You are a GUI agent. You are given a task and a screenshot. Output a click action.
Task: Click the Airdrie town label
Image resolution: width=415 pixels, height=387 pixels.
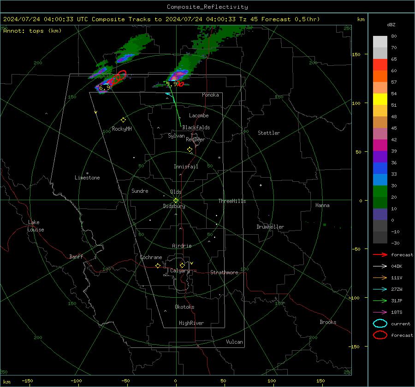click(182, 246)
